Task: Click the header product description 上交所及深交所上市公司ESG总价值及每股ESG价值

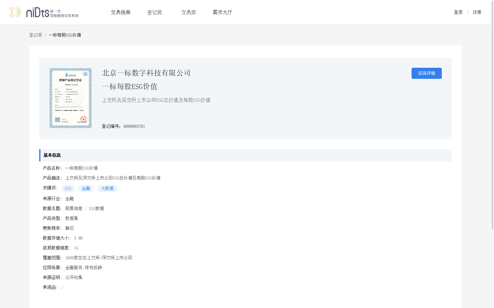Action: pyautogui.click(x=156, y=100)
